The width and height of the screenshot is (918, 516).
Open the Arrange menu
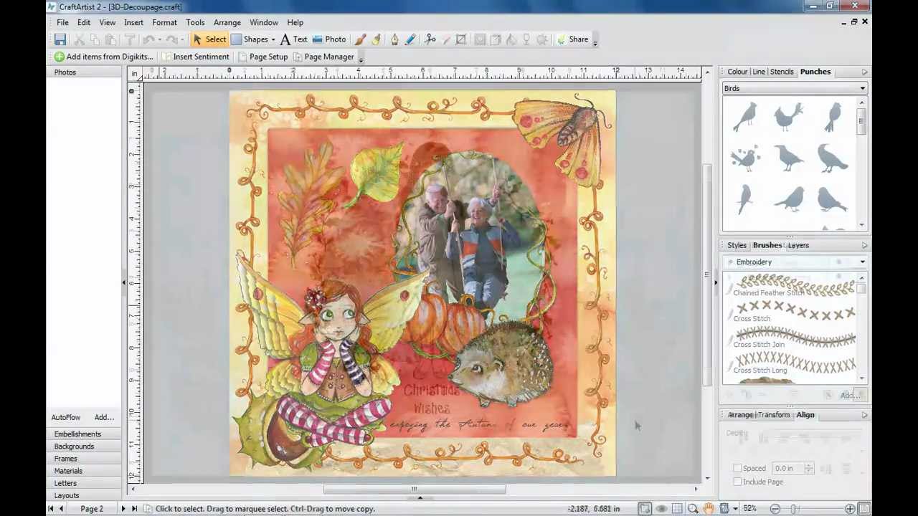pos(227,22)
